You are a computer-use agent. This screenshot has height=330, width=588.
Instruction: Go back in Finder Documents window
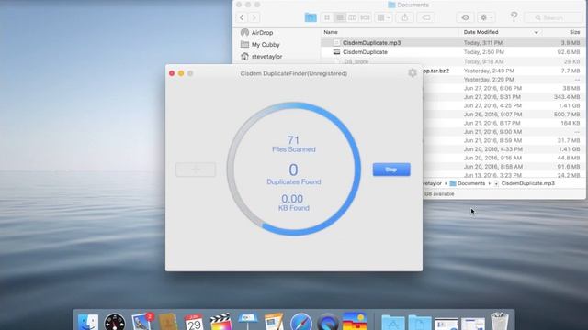click(x=242, y=17)
